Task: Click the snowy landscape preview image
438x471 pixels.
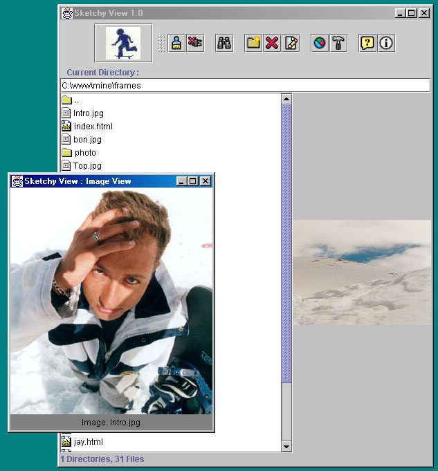Action: [x=362, y=273]
